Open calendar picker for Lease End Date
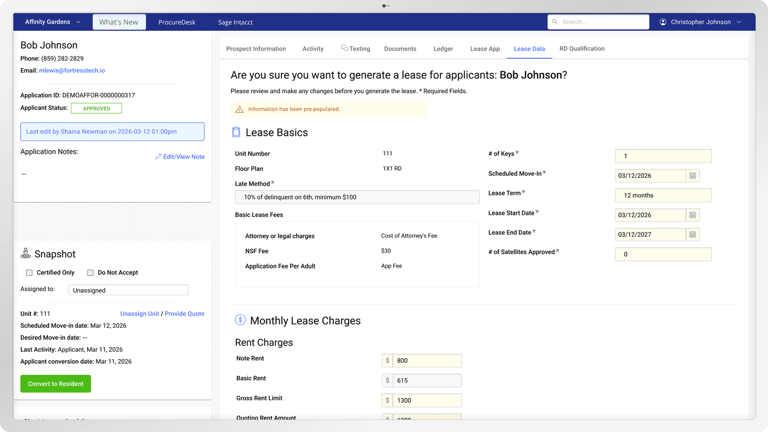The image size is (768, 432). pos(692,235)
